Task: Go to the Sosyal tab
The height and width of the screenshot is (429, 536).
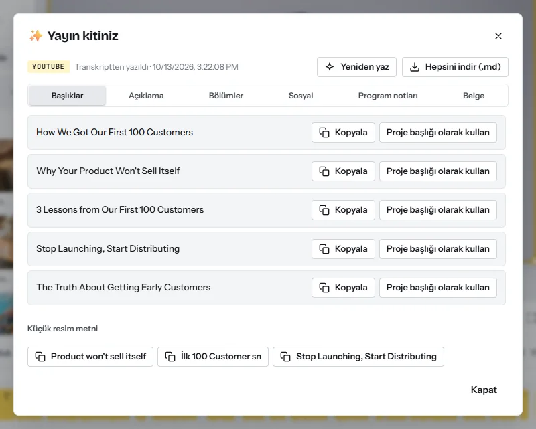Action: coord(301,96)
